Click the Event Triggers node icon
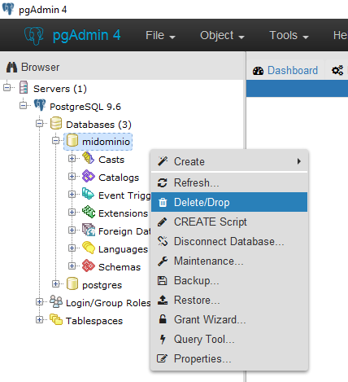348x382 pixels. (x=89, y=195)
